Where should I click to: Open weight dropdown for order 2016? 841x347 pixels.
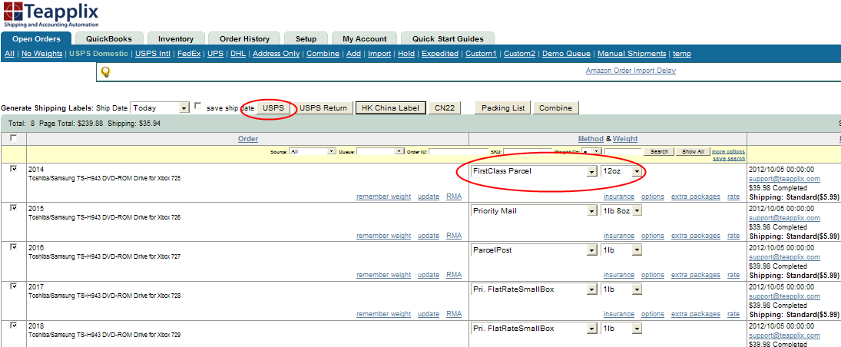pyautogui.click(x=621, y=250)
